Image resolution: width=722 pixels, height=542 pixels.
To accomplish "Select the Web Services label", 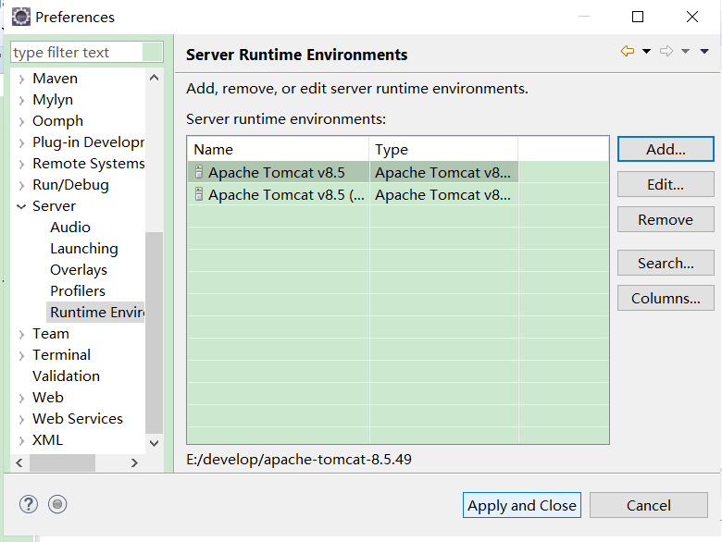I will pos(78,418).
